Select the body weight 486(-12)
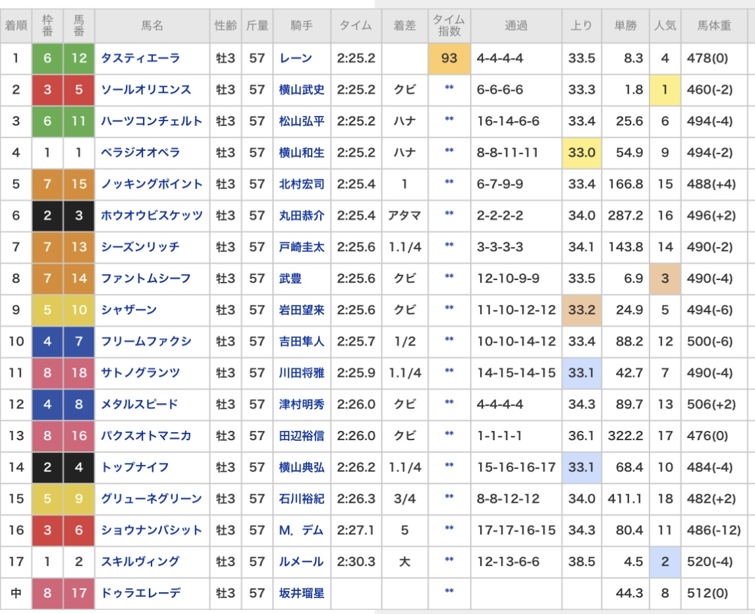The width and height of the screenshot is (755, 614). 713,530
